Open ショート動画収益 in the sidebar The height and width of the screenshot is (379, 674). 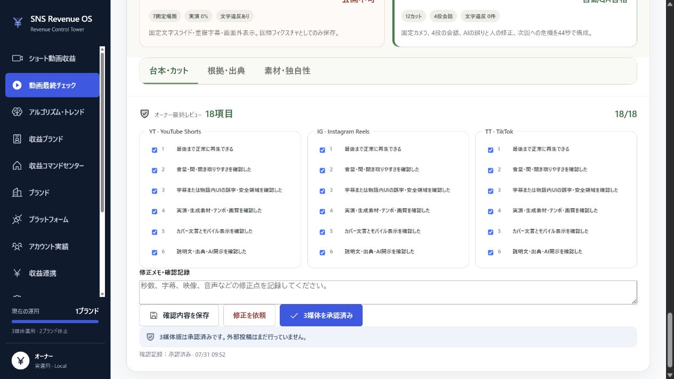coord(52,58)
